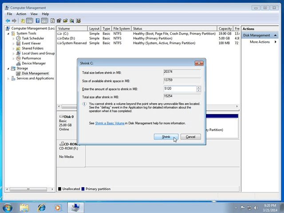Screen dimensions: 284x213
Task: Click the clock showing 9:20 PM
Action: [270, 205]
